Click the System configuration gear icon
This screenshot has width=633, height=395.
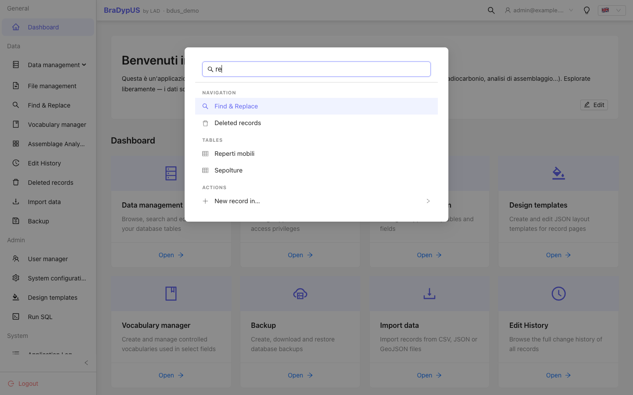[x=16, y=278]
